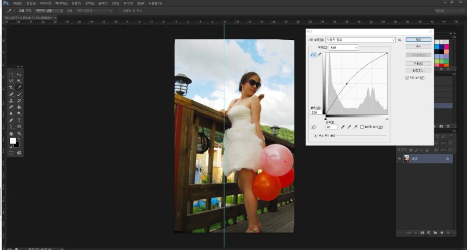Screen dimensions: 467x250
Task: Select the Clone Stamp tool
Action: 11,101
